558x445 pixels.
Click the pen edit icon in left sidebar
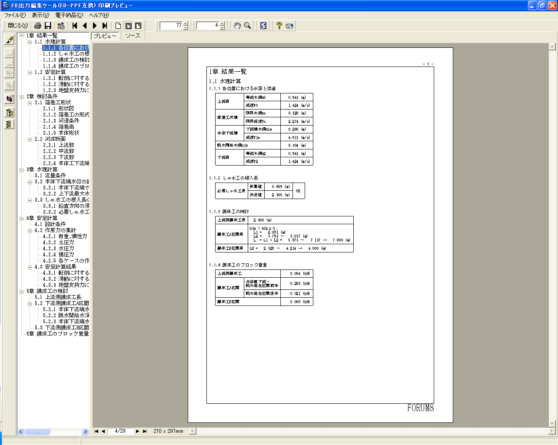pos(10,40)
